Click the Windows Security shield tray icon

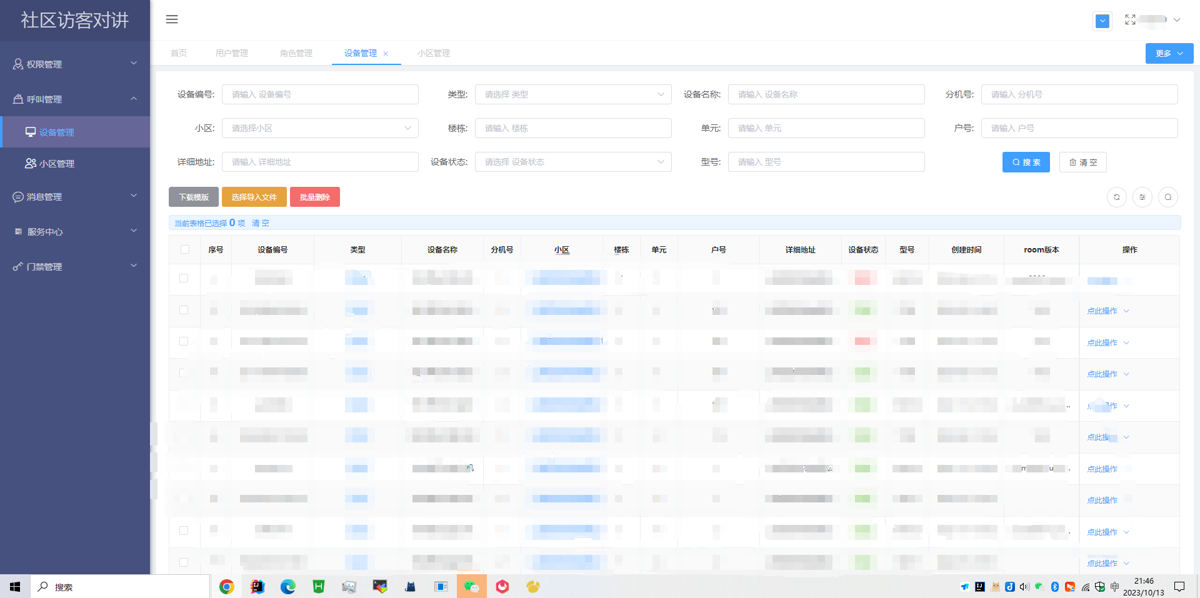pyautogui.click(x=1100, y=587)
